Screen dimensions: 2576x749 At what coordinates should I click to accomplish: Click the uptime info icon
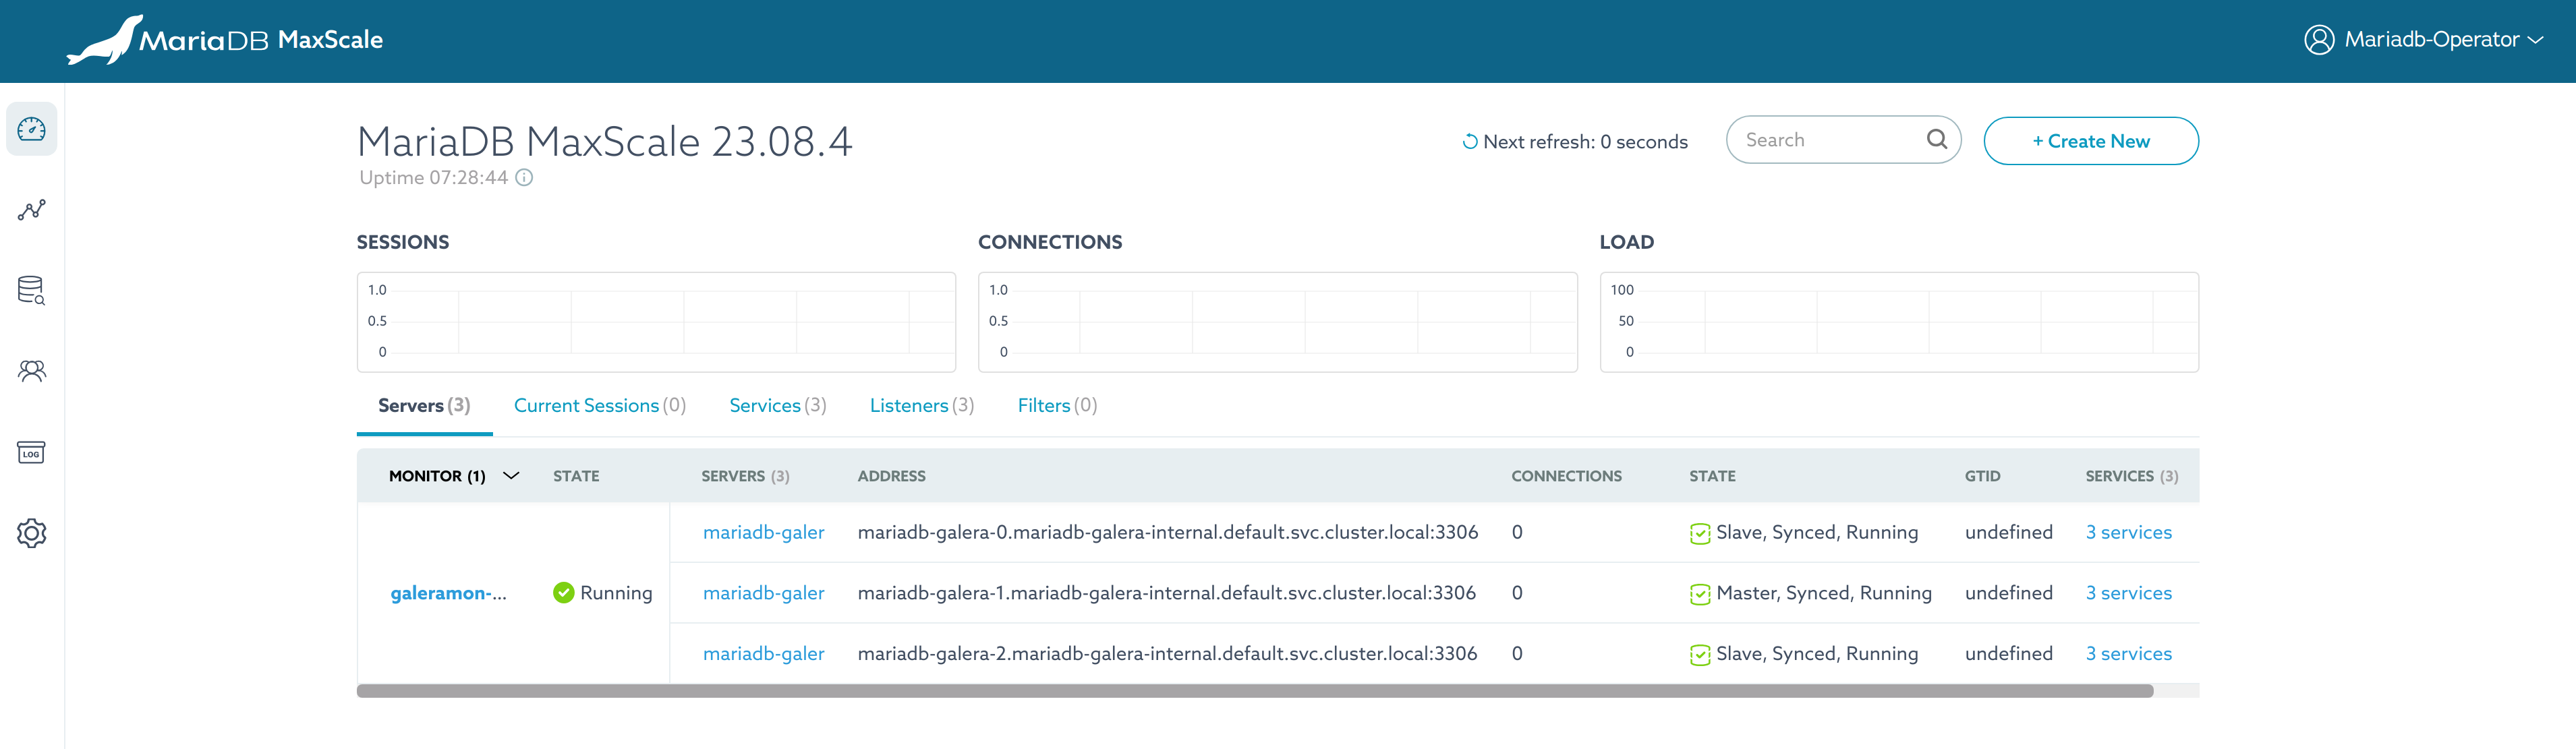(x=524, y=178)
